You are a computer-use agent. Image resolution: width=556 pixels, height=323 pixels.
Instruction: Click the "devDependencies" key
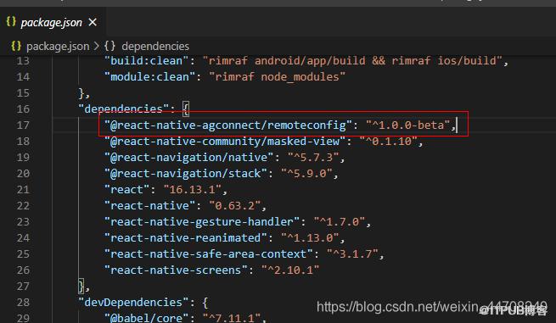point(133,303)
